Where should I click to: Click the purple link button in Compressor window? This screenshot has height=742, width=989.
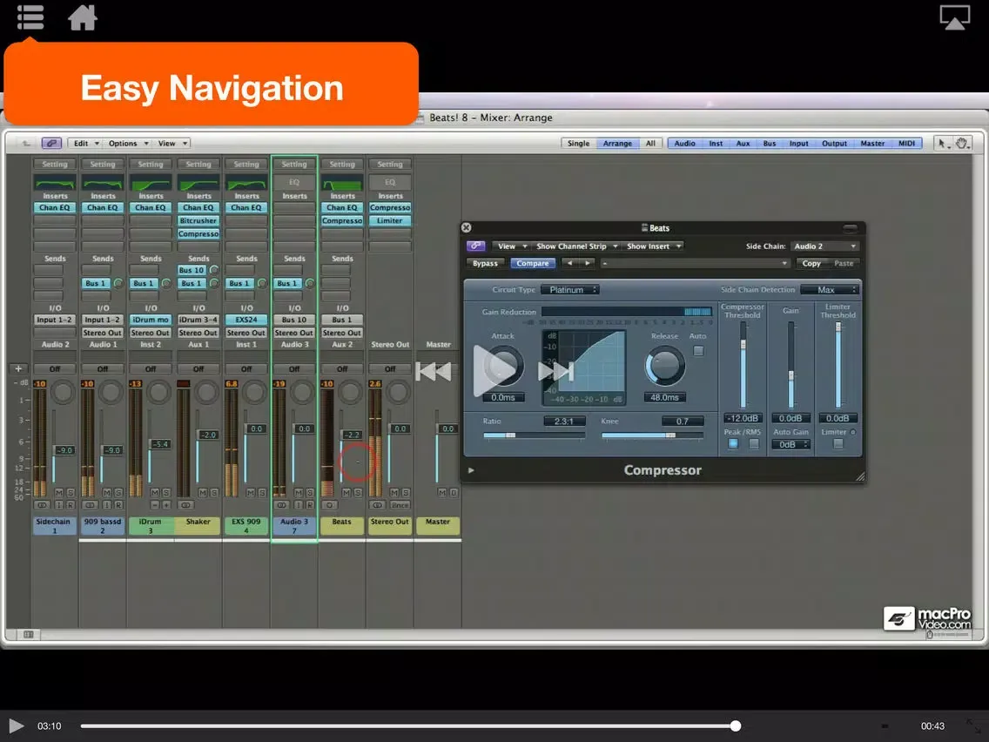pyautogui.click(x=475, y=246)
